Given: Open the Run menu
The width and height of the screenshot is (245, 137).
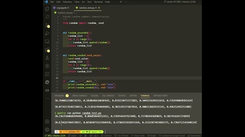Looking at the screenshot, I should [x=90, y=2].
